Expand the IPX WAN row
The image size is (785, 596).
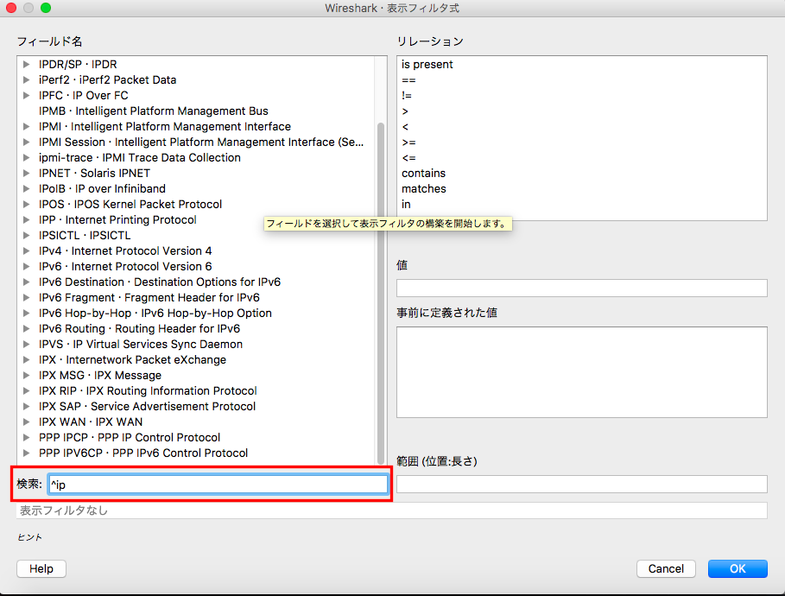click(27, 422)
